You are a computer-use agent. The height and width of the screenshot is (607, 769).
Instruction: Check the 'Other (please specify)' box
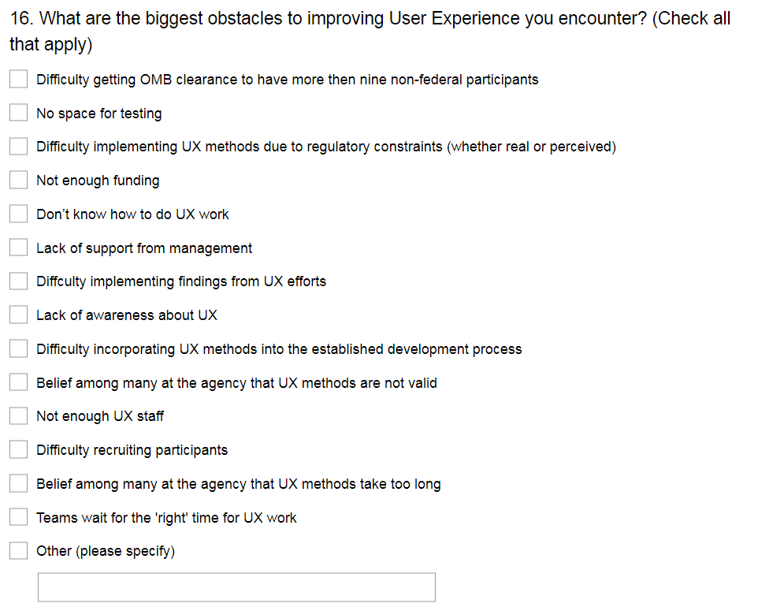point(19,551)
